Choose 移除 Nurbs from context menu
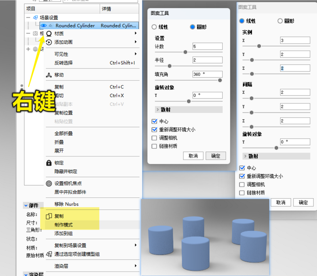The height and width of the screenshot is (276, 317). coord(66,204)
